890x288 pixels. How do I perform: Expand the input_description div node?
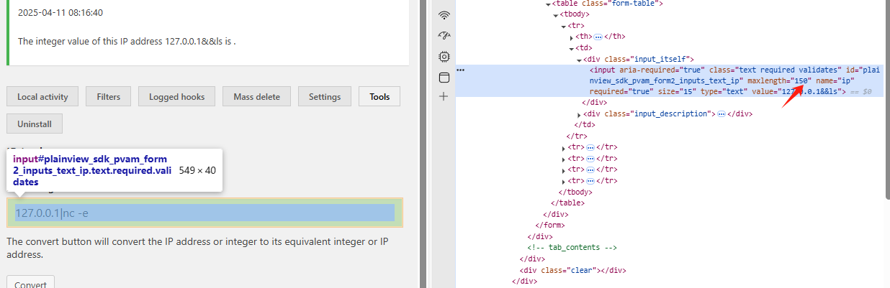click(x=580, y=114)
